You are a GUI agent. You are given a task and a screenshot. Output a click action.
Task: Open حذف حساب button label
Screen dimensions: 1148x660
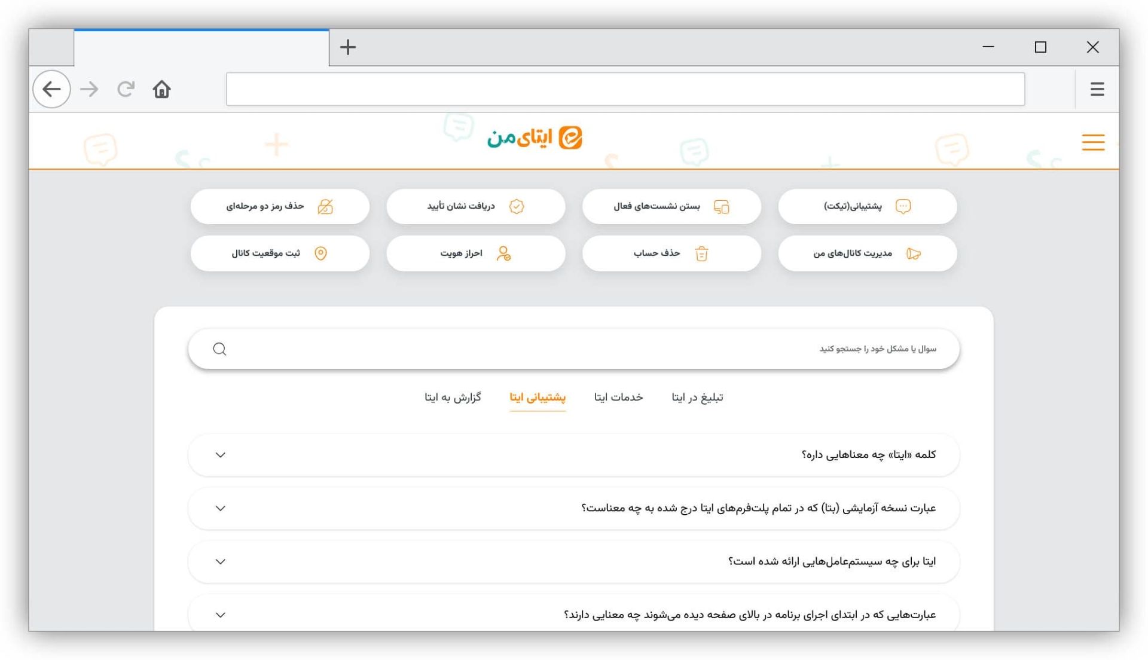(x=657, y=253)
